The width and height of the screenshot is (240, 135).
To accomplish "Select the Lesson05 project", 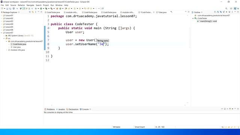I will pyautogui.click(x=9, y=27).
